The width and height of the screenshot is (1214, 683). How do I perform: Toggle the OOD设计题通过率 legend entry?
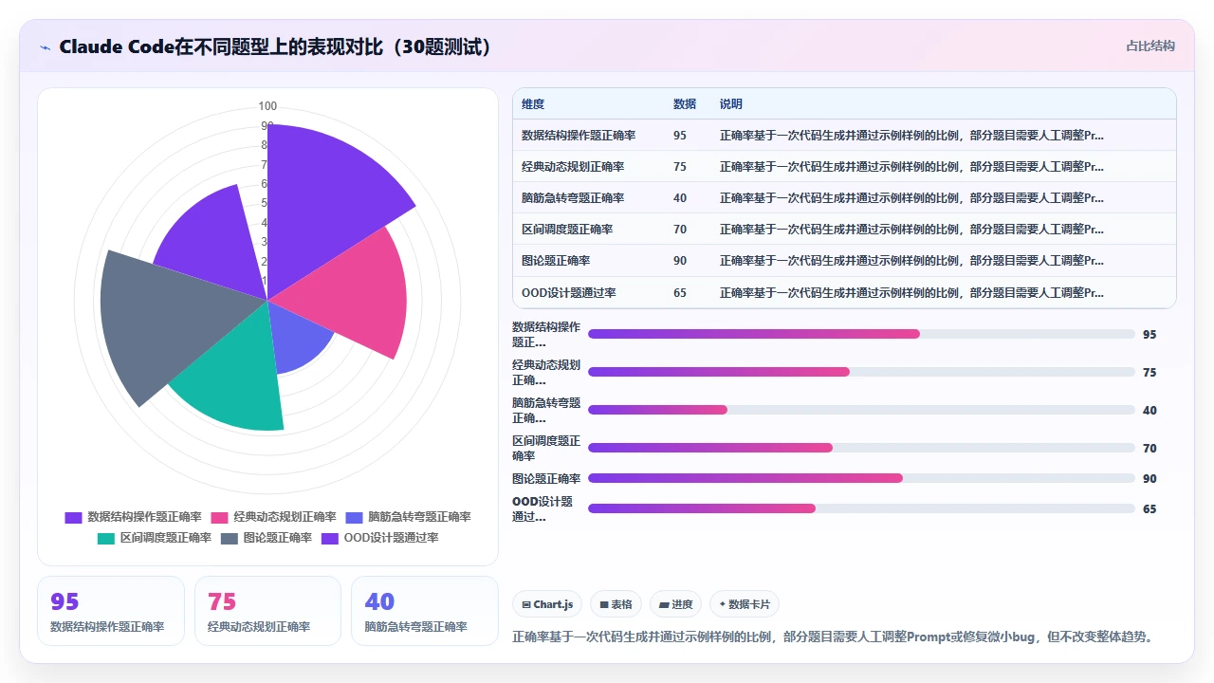click(380, 538)
